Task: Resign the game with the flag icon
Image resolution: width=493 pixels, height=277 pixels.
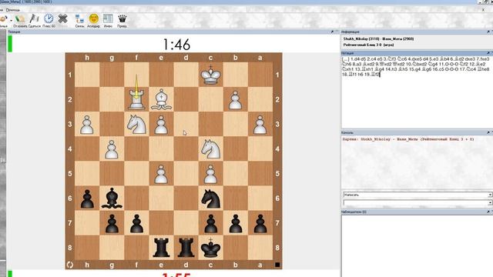Action: click(34, 20)
